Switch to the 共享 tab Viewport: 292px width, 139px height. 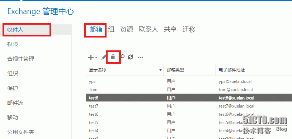point(170,29)
